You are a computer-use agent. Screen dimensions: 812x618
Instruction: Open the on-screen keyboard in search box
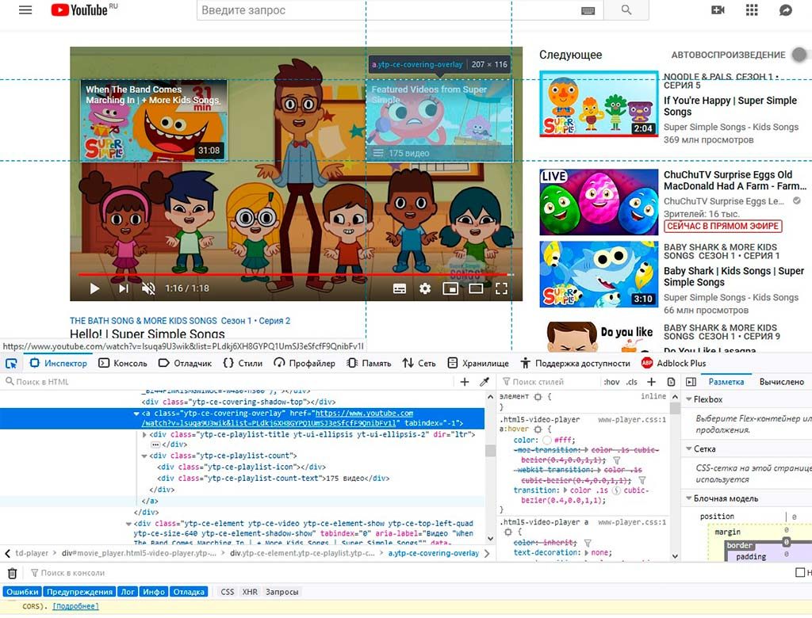[x=588, y=10]
